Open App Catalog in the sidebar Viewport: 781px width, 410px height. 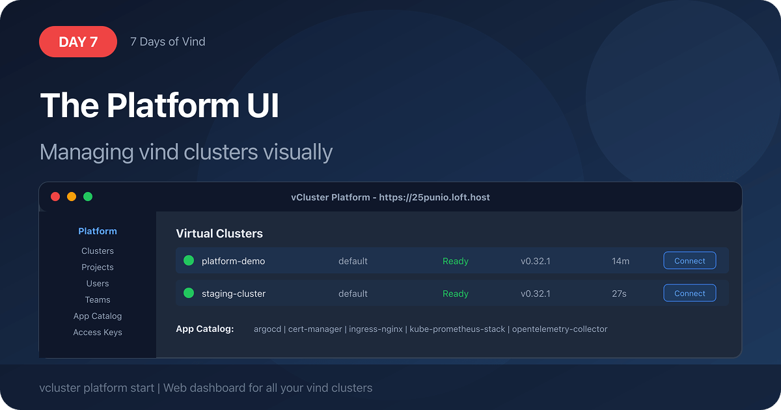pyautogui.click(x=98, y=316)
